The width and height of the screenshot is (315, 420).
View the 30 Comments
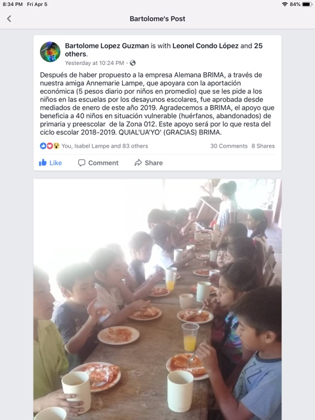pyautogui.click(x=229, y=146)
